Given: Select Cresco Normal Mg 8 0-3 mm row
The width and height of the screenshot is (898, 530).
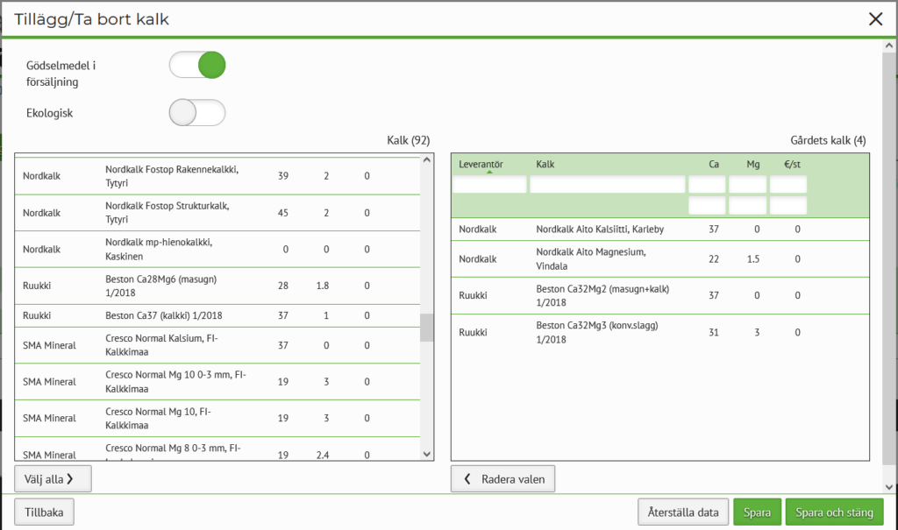Looking at the screenshot, I should (x=217, y=449).
